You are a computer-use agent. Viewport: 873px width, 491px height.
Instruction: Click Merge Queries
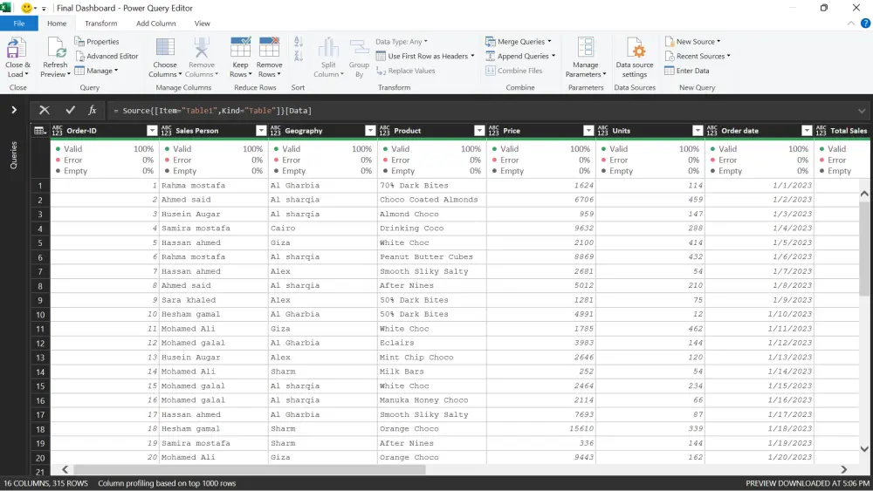click(519, 42)
